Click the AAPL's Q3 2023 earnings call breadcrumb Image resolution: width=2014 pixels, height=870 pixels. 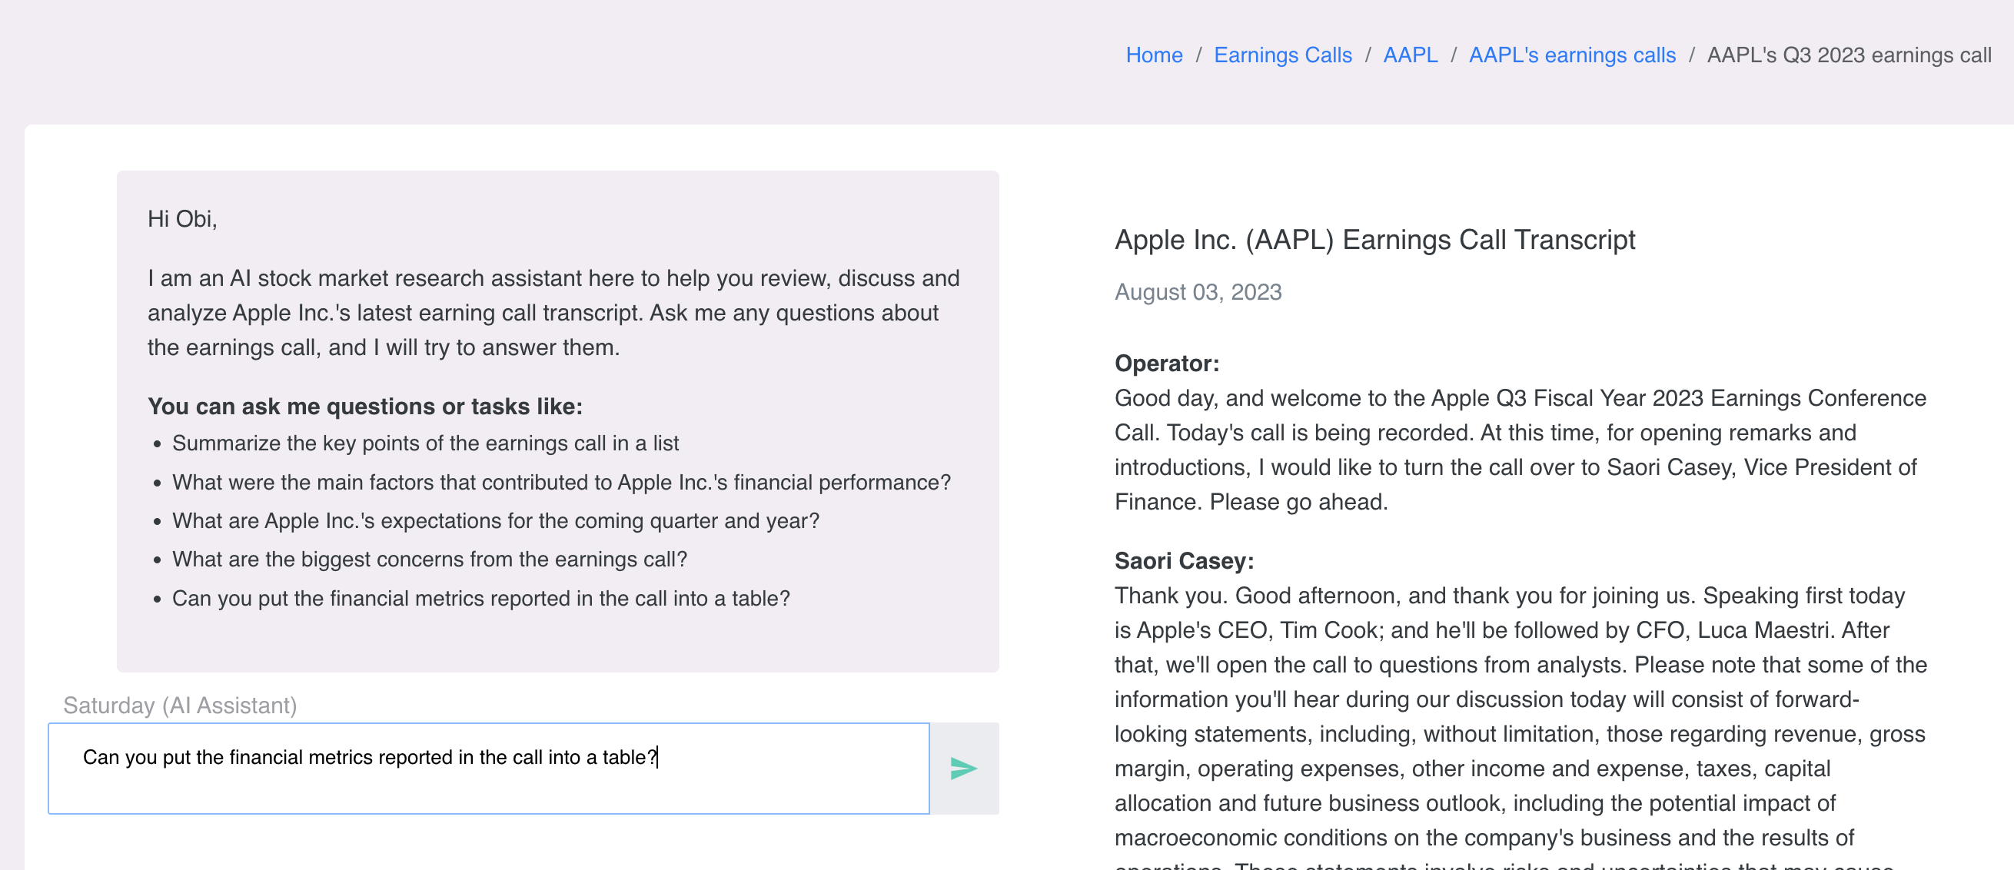click(x=1848, y=55)
